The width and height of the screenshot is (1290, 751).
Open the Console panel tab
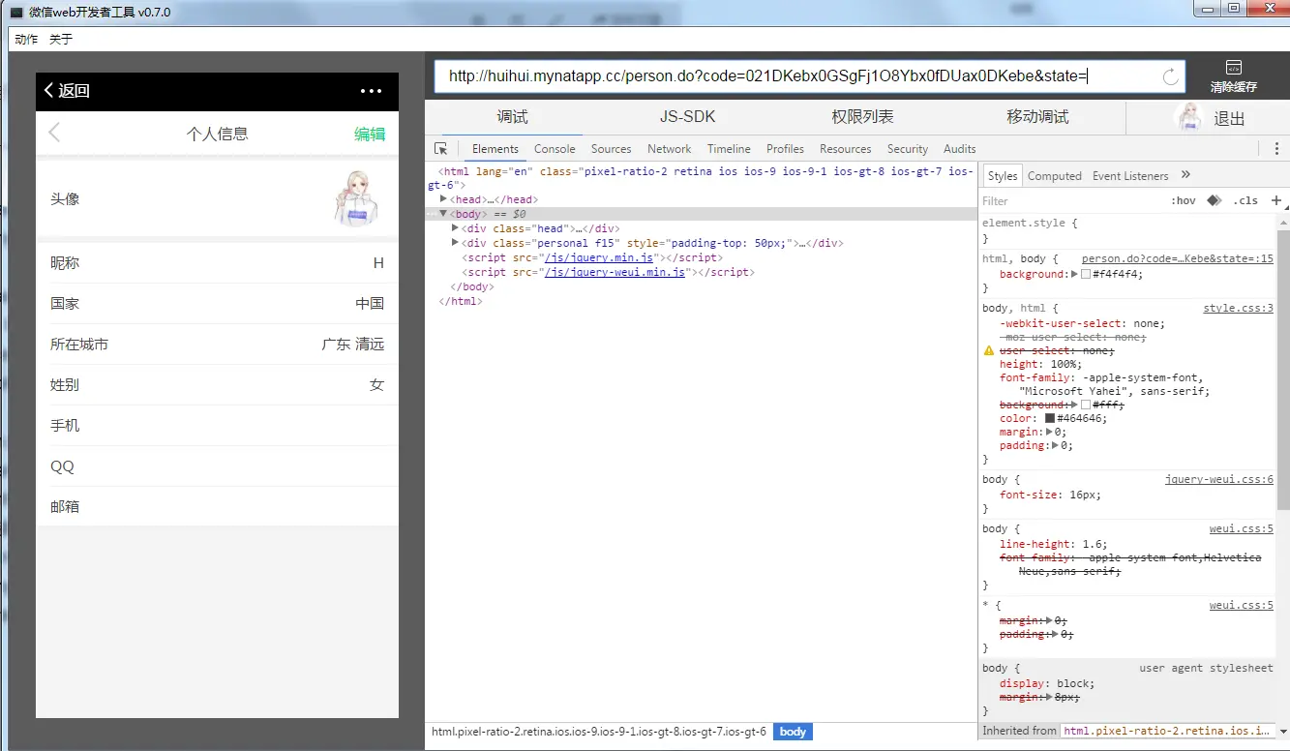point(555,149)
